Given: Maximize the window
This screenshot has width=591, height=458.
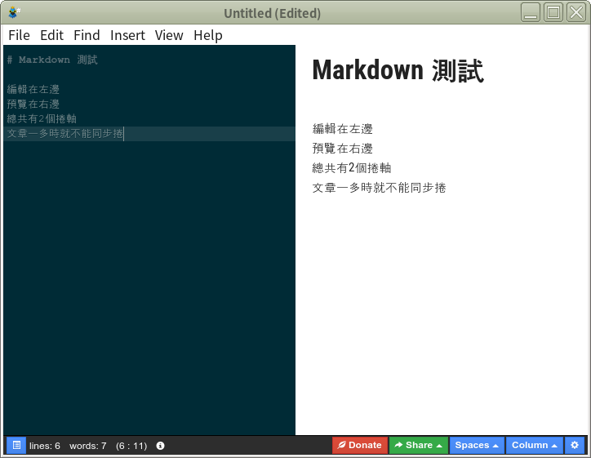Looking at the screenshot, I should point(553,13).
